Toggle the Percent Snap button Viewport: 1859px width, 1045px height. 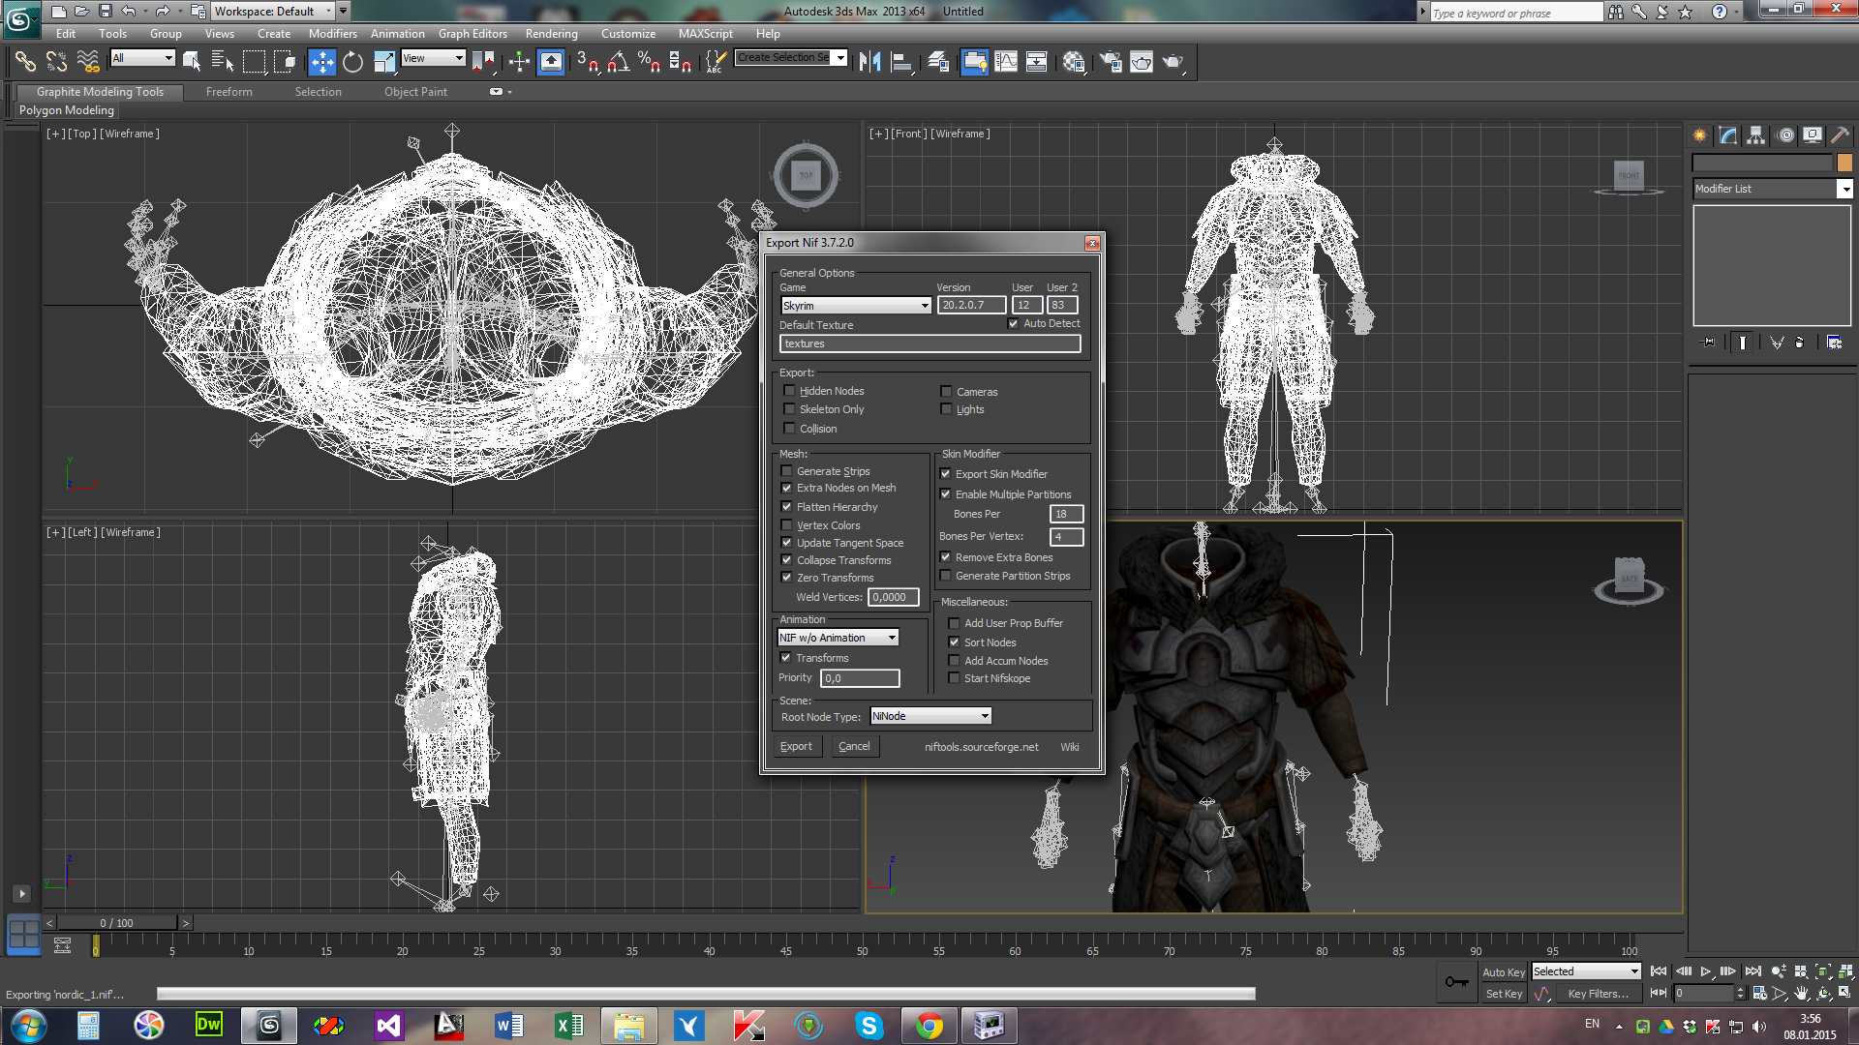pyautogui.click(x=649, y=62)
